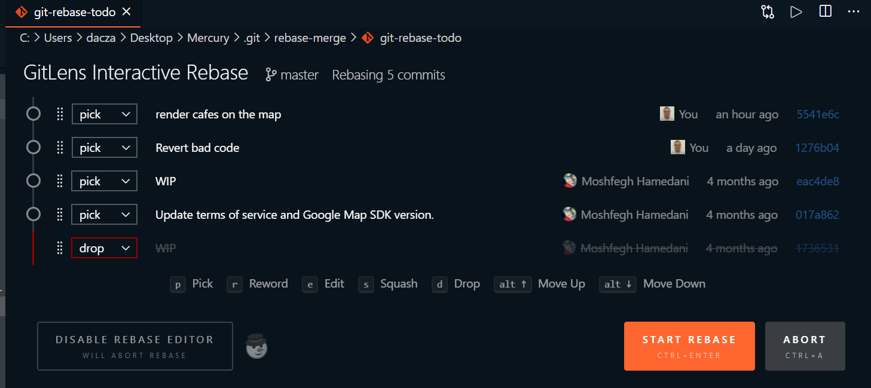Expand the drop action dropdown on last commit
The image size is (871, 388).
click(x=105, y=248)
